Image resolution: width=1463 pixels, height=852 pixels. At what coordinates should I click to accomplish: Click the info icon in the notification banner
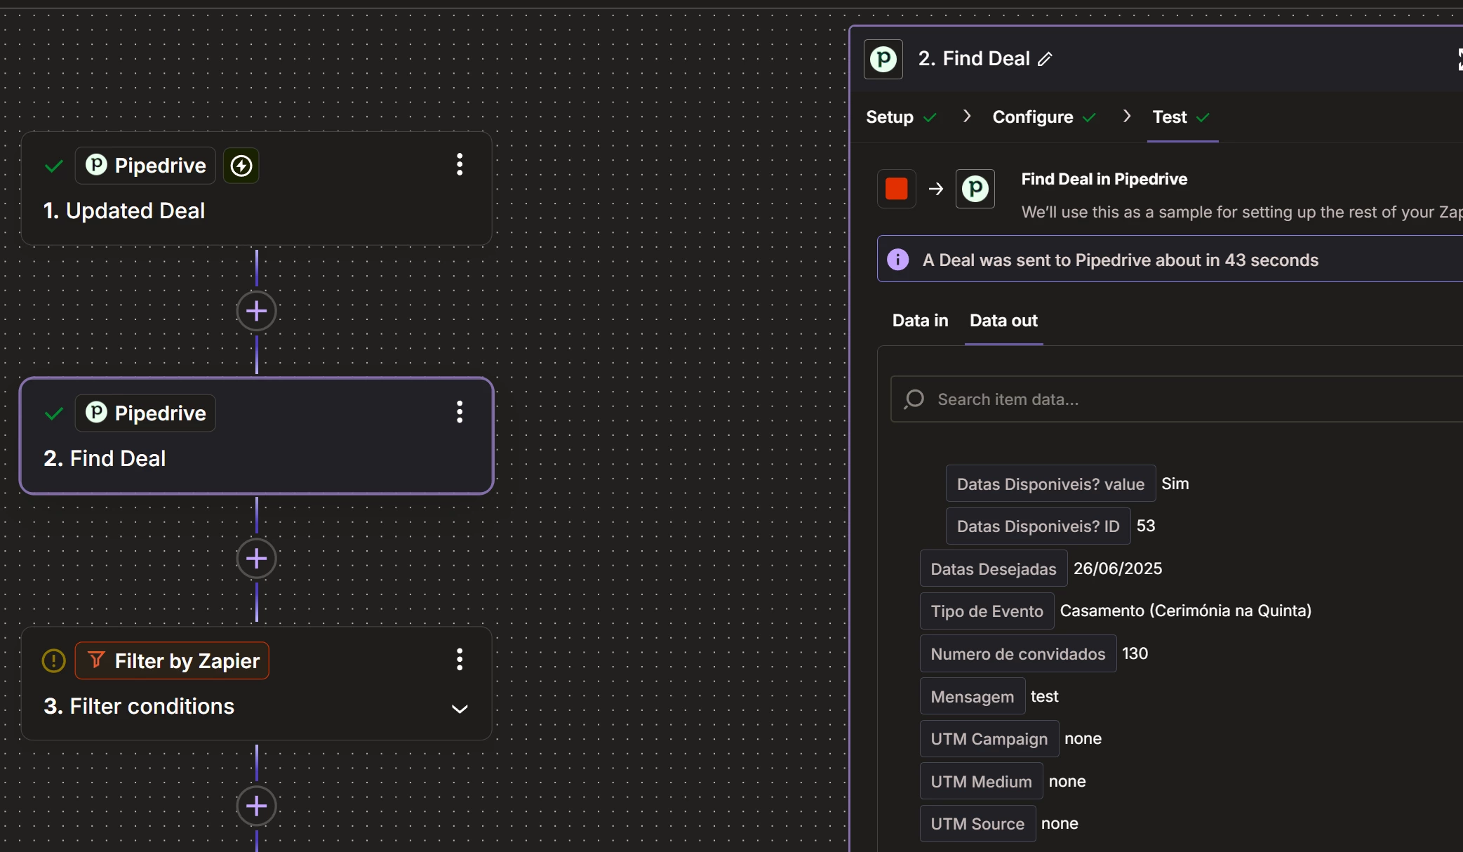897,260
